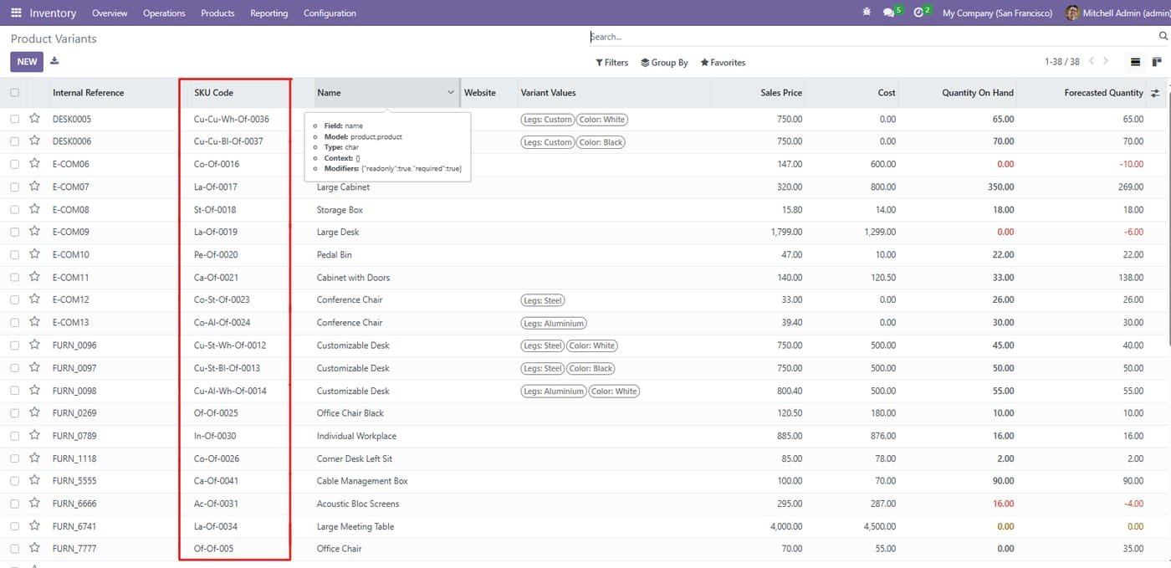Open the Favorites dropdown
Screen dimensions: 1171x568
[x=723, y=63]
